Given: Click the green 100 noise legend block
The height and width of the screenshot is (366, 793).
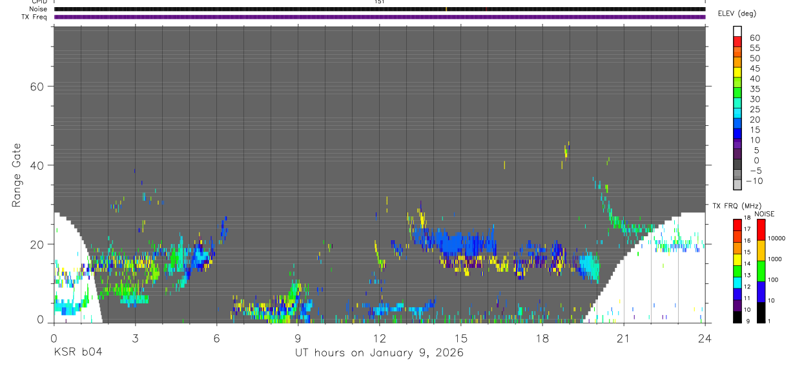Looking at the screenshot, I should (761, 271).
